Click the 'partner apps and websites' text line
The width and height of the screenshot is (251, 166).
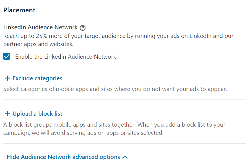coord(38,44)
